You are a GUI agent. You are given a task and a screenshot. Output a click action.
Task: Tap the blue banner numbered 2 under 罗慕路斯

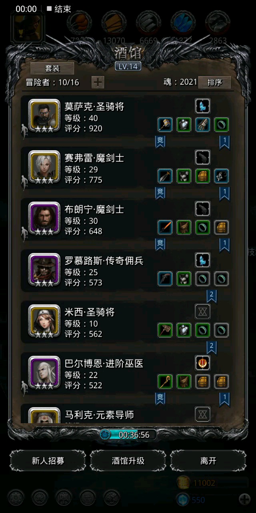tap(212, 296)
